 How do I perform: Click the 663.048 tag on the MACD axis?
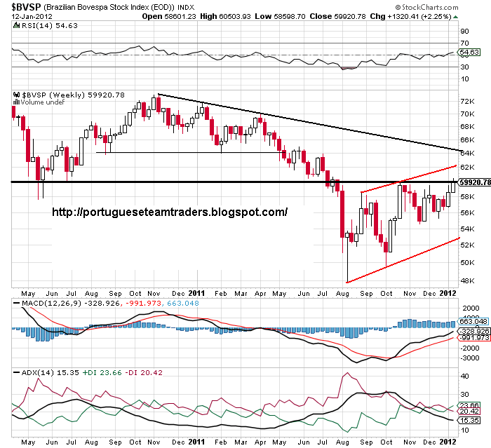473,322
